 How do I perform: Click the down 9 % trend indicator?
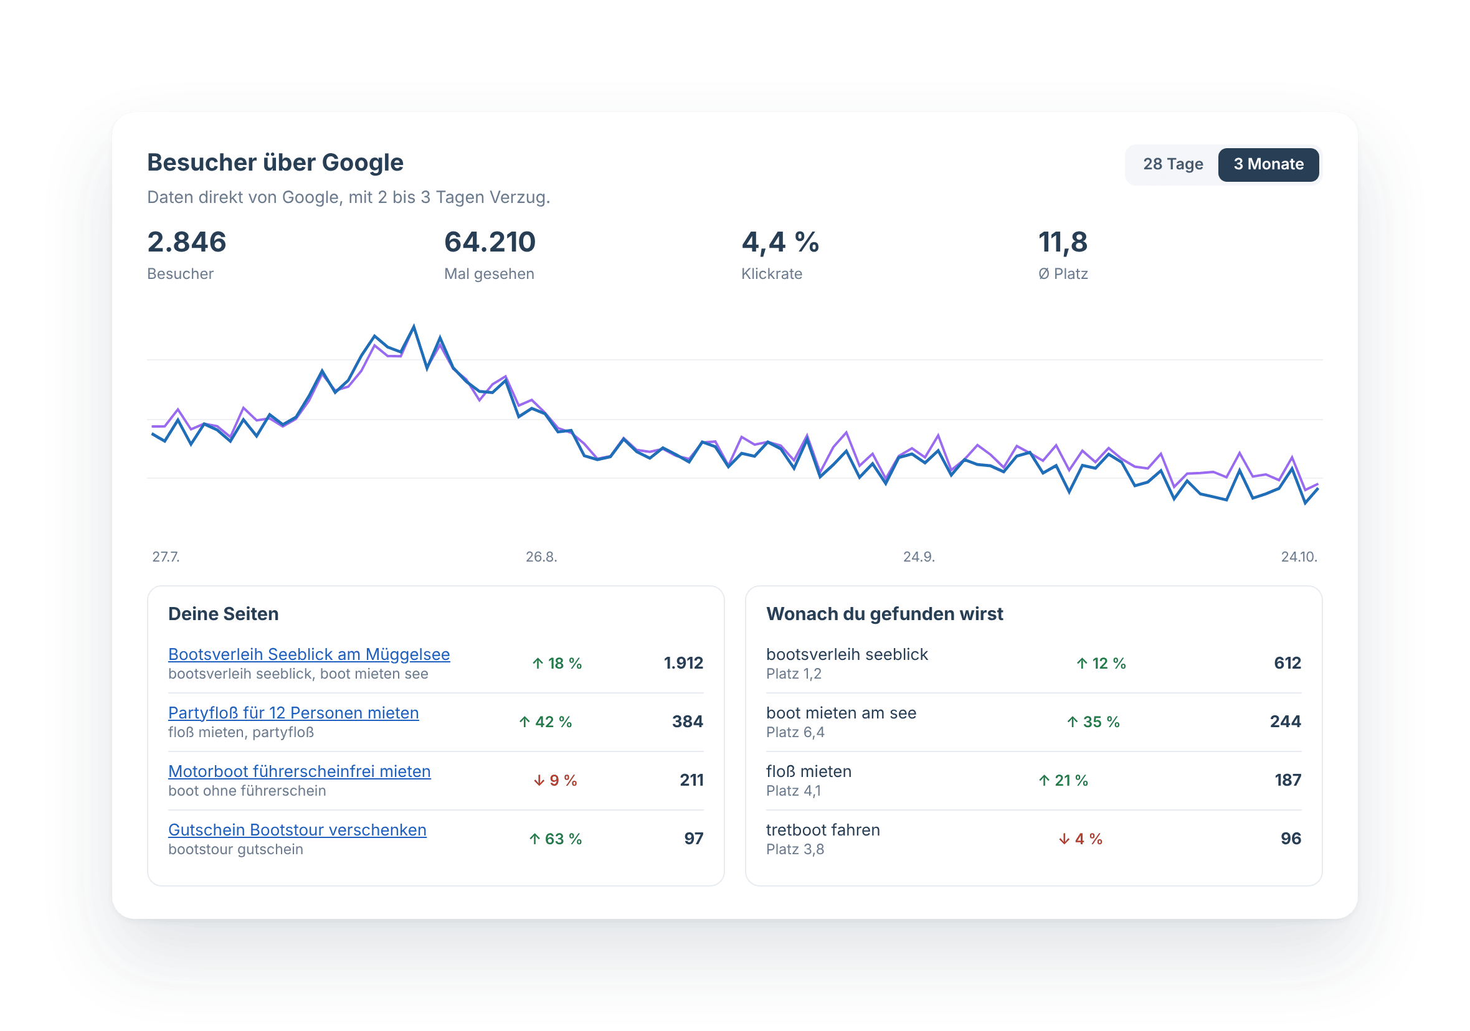tap(555, 780)
